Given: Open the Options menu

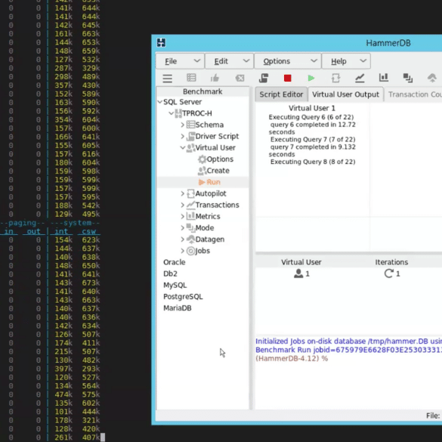Looking at the screenshot, I should 288,61.
